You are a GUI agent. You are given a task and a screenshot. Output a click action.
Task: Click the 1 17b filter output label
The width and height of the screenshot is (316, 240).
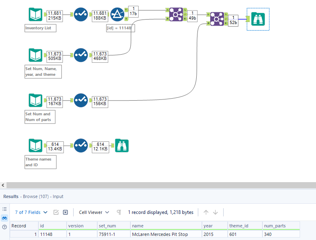(133, 11)
